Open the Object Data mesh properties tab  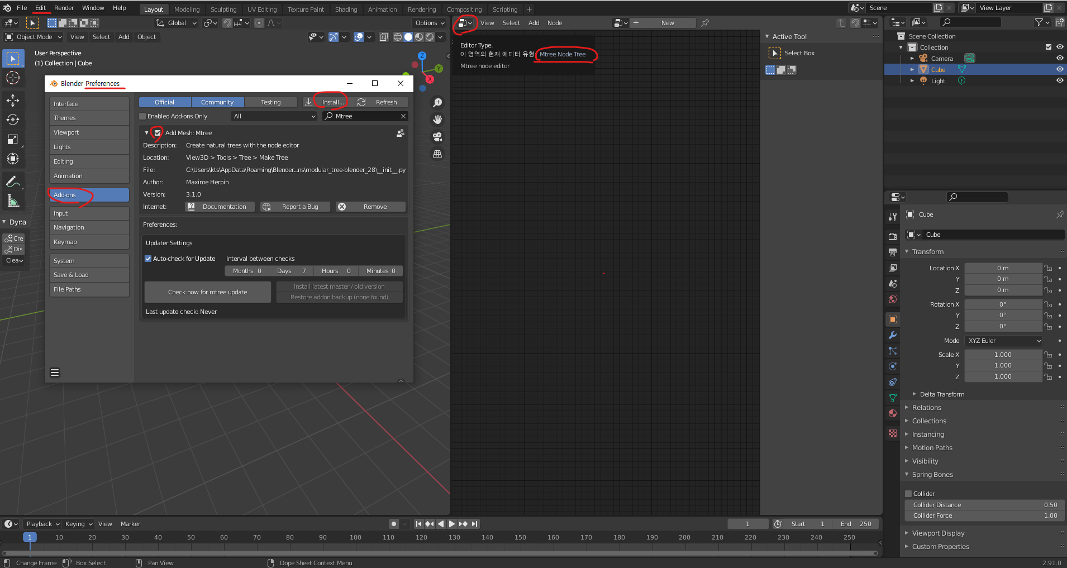tap(893, 398)
